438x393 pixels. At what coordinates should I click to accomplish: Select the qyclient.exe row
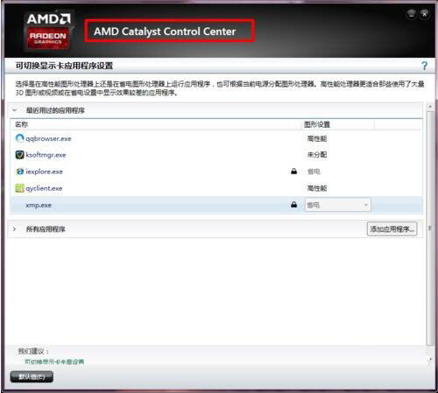tap(216, 188)
